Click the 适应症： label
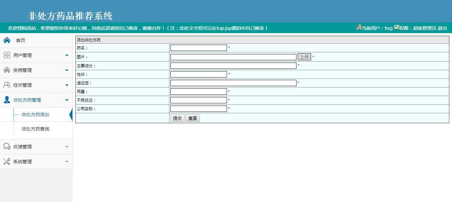The image size is (452, 202). (x=84, y=83)
